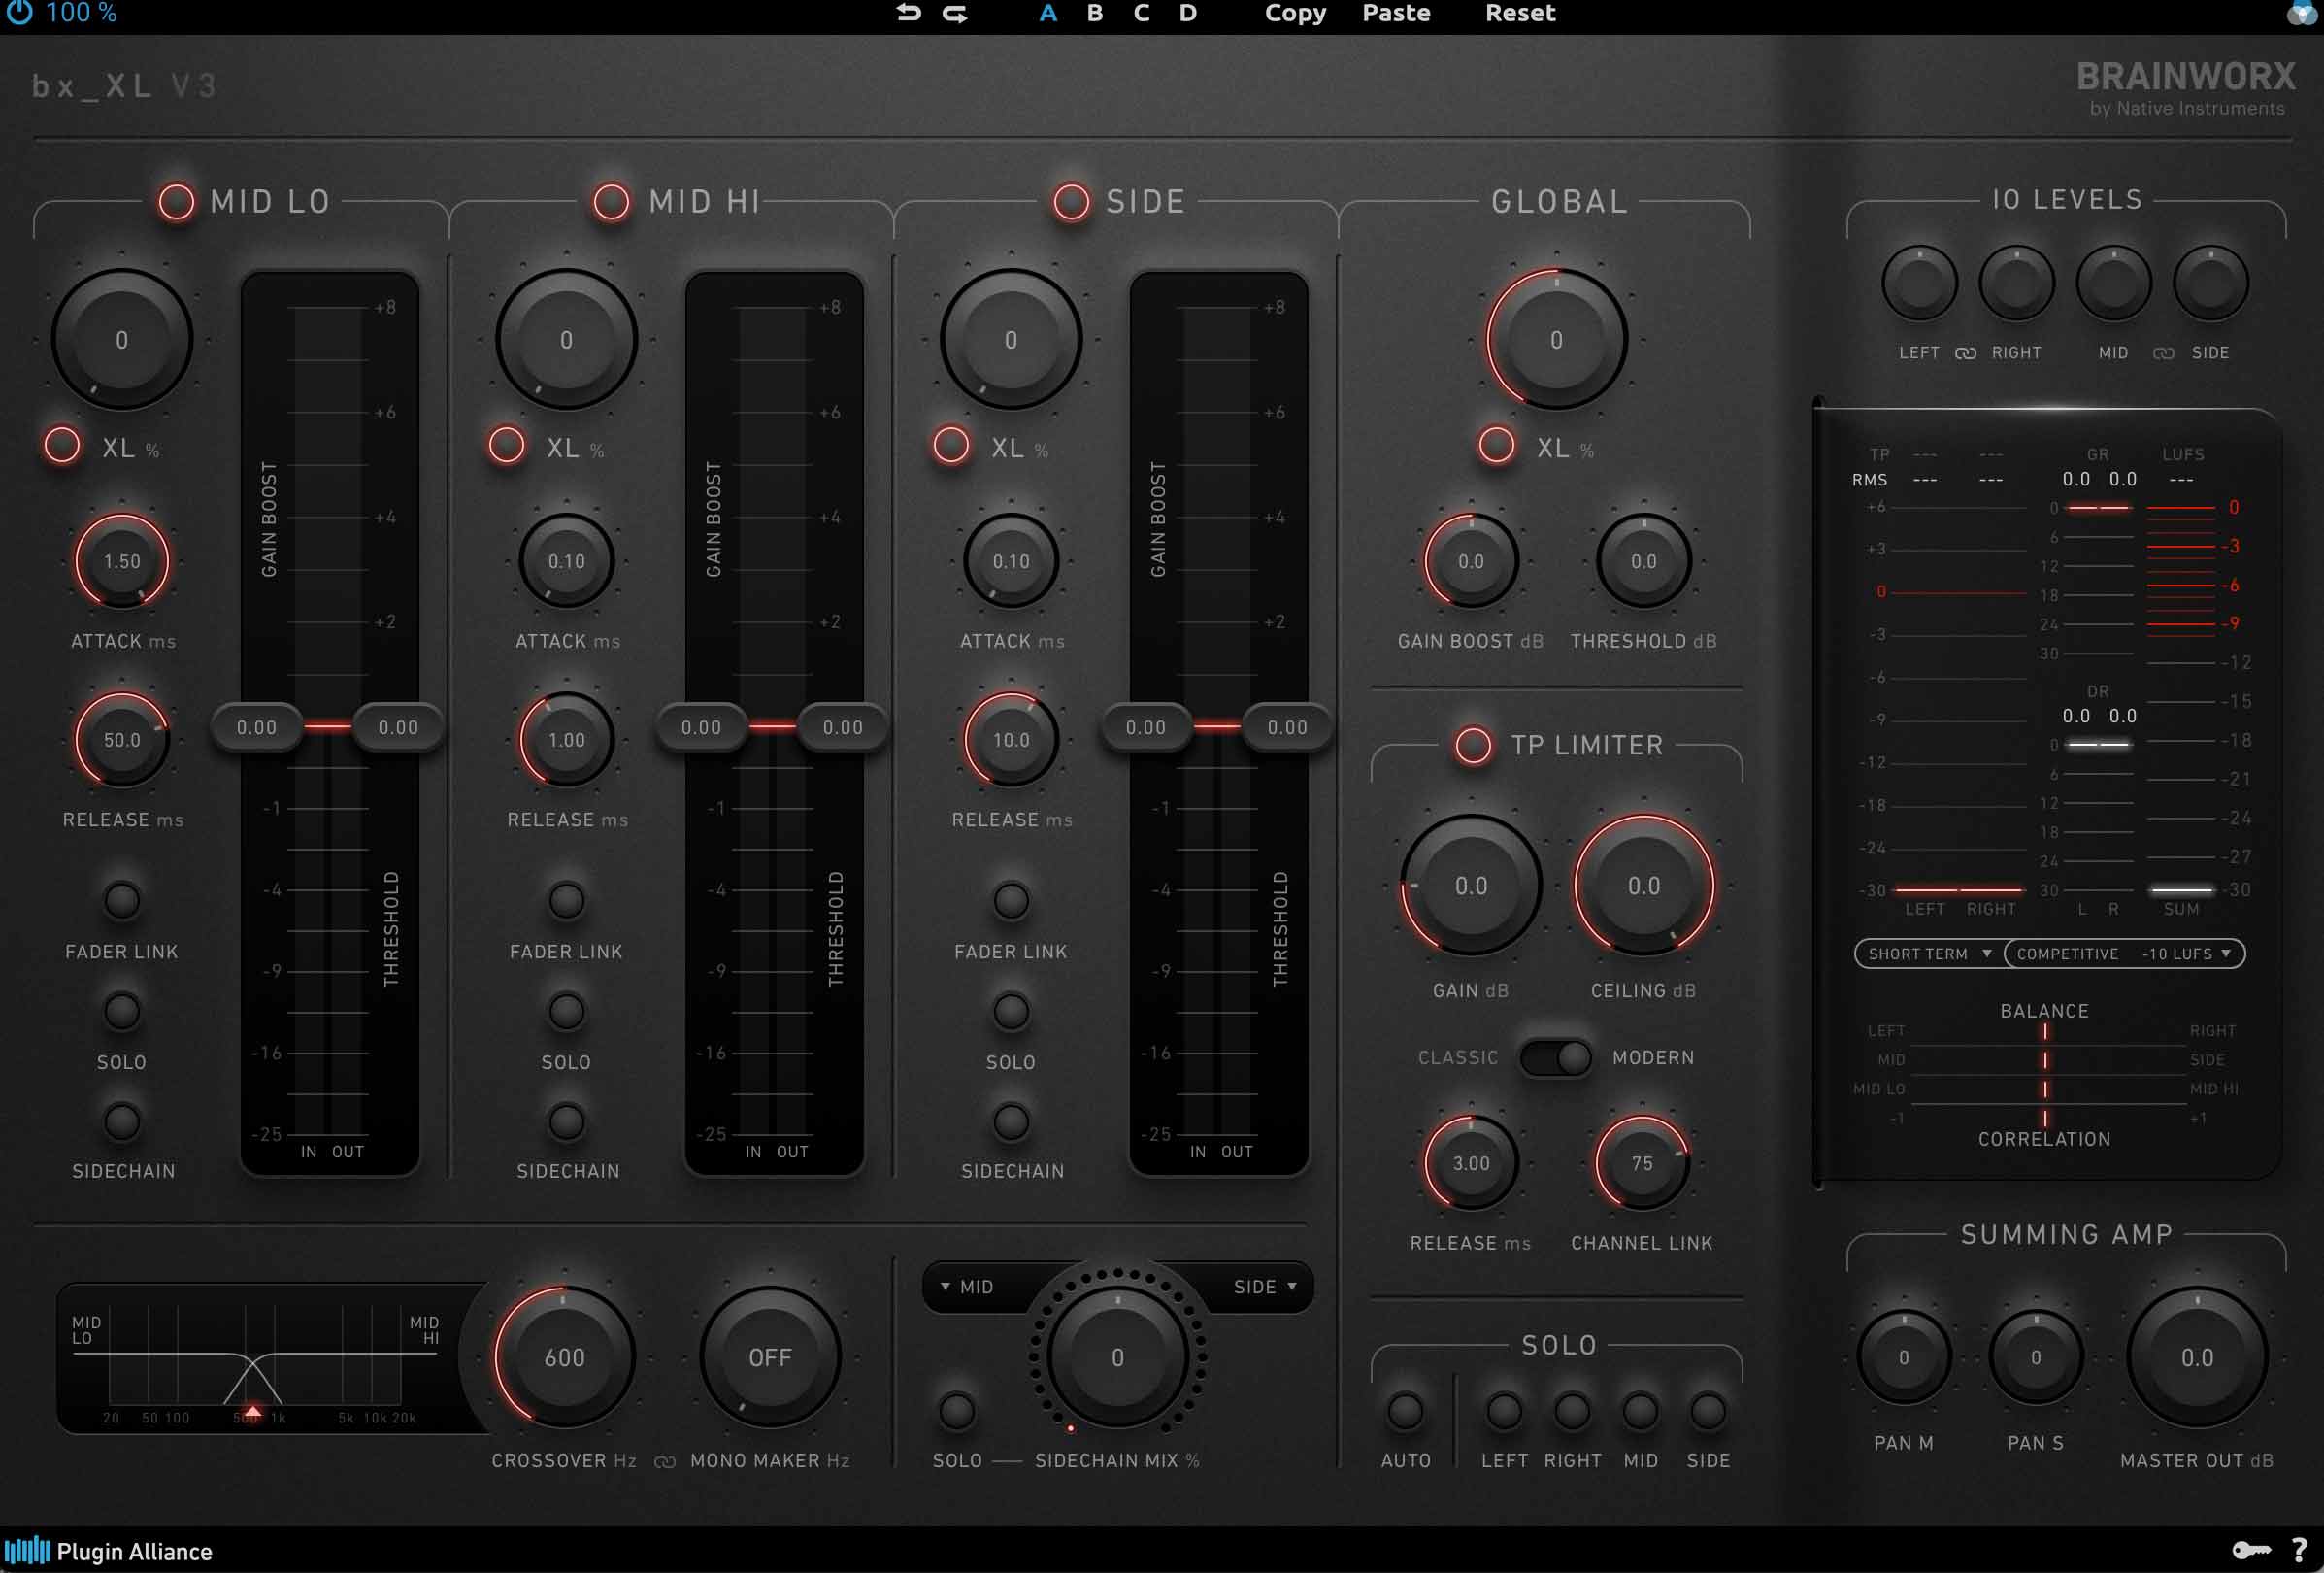The width and height of the screenshot is (2324, 1573).
Task: Click the redo arrow icon
Action: point(956,13)
